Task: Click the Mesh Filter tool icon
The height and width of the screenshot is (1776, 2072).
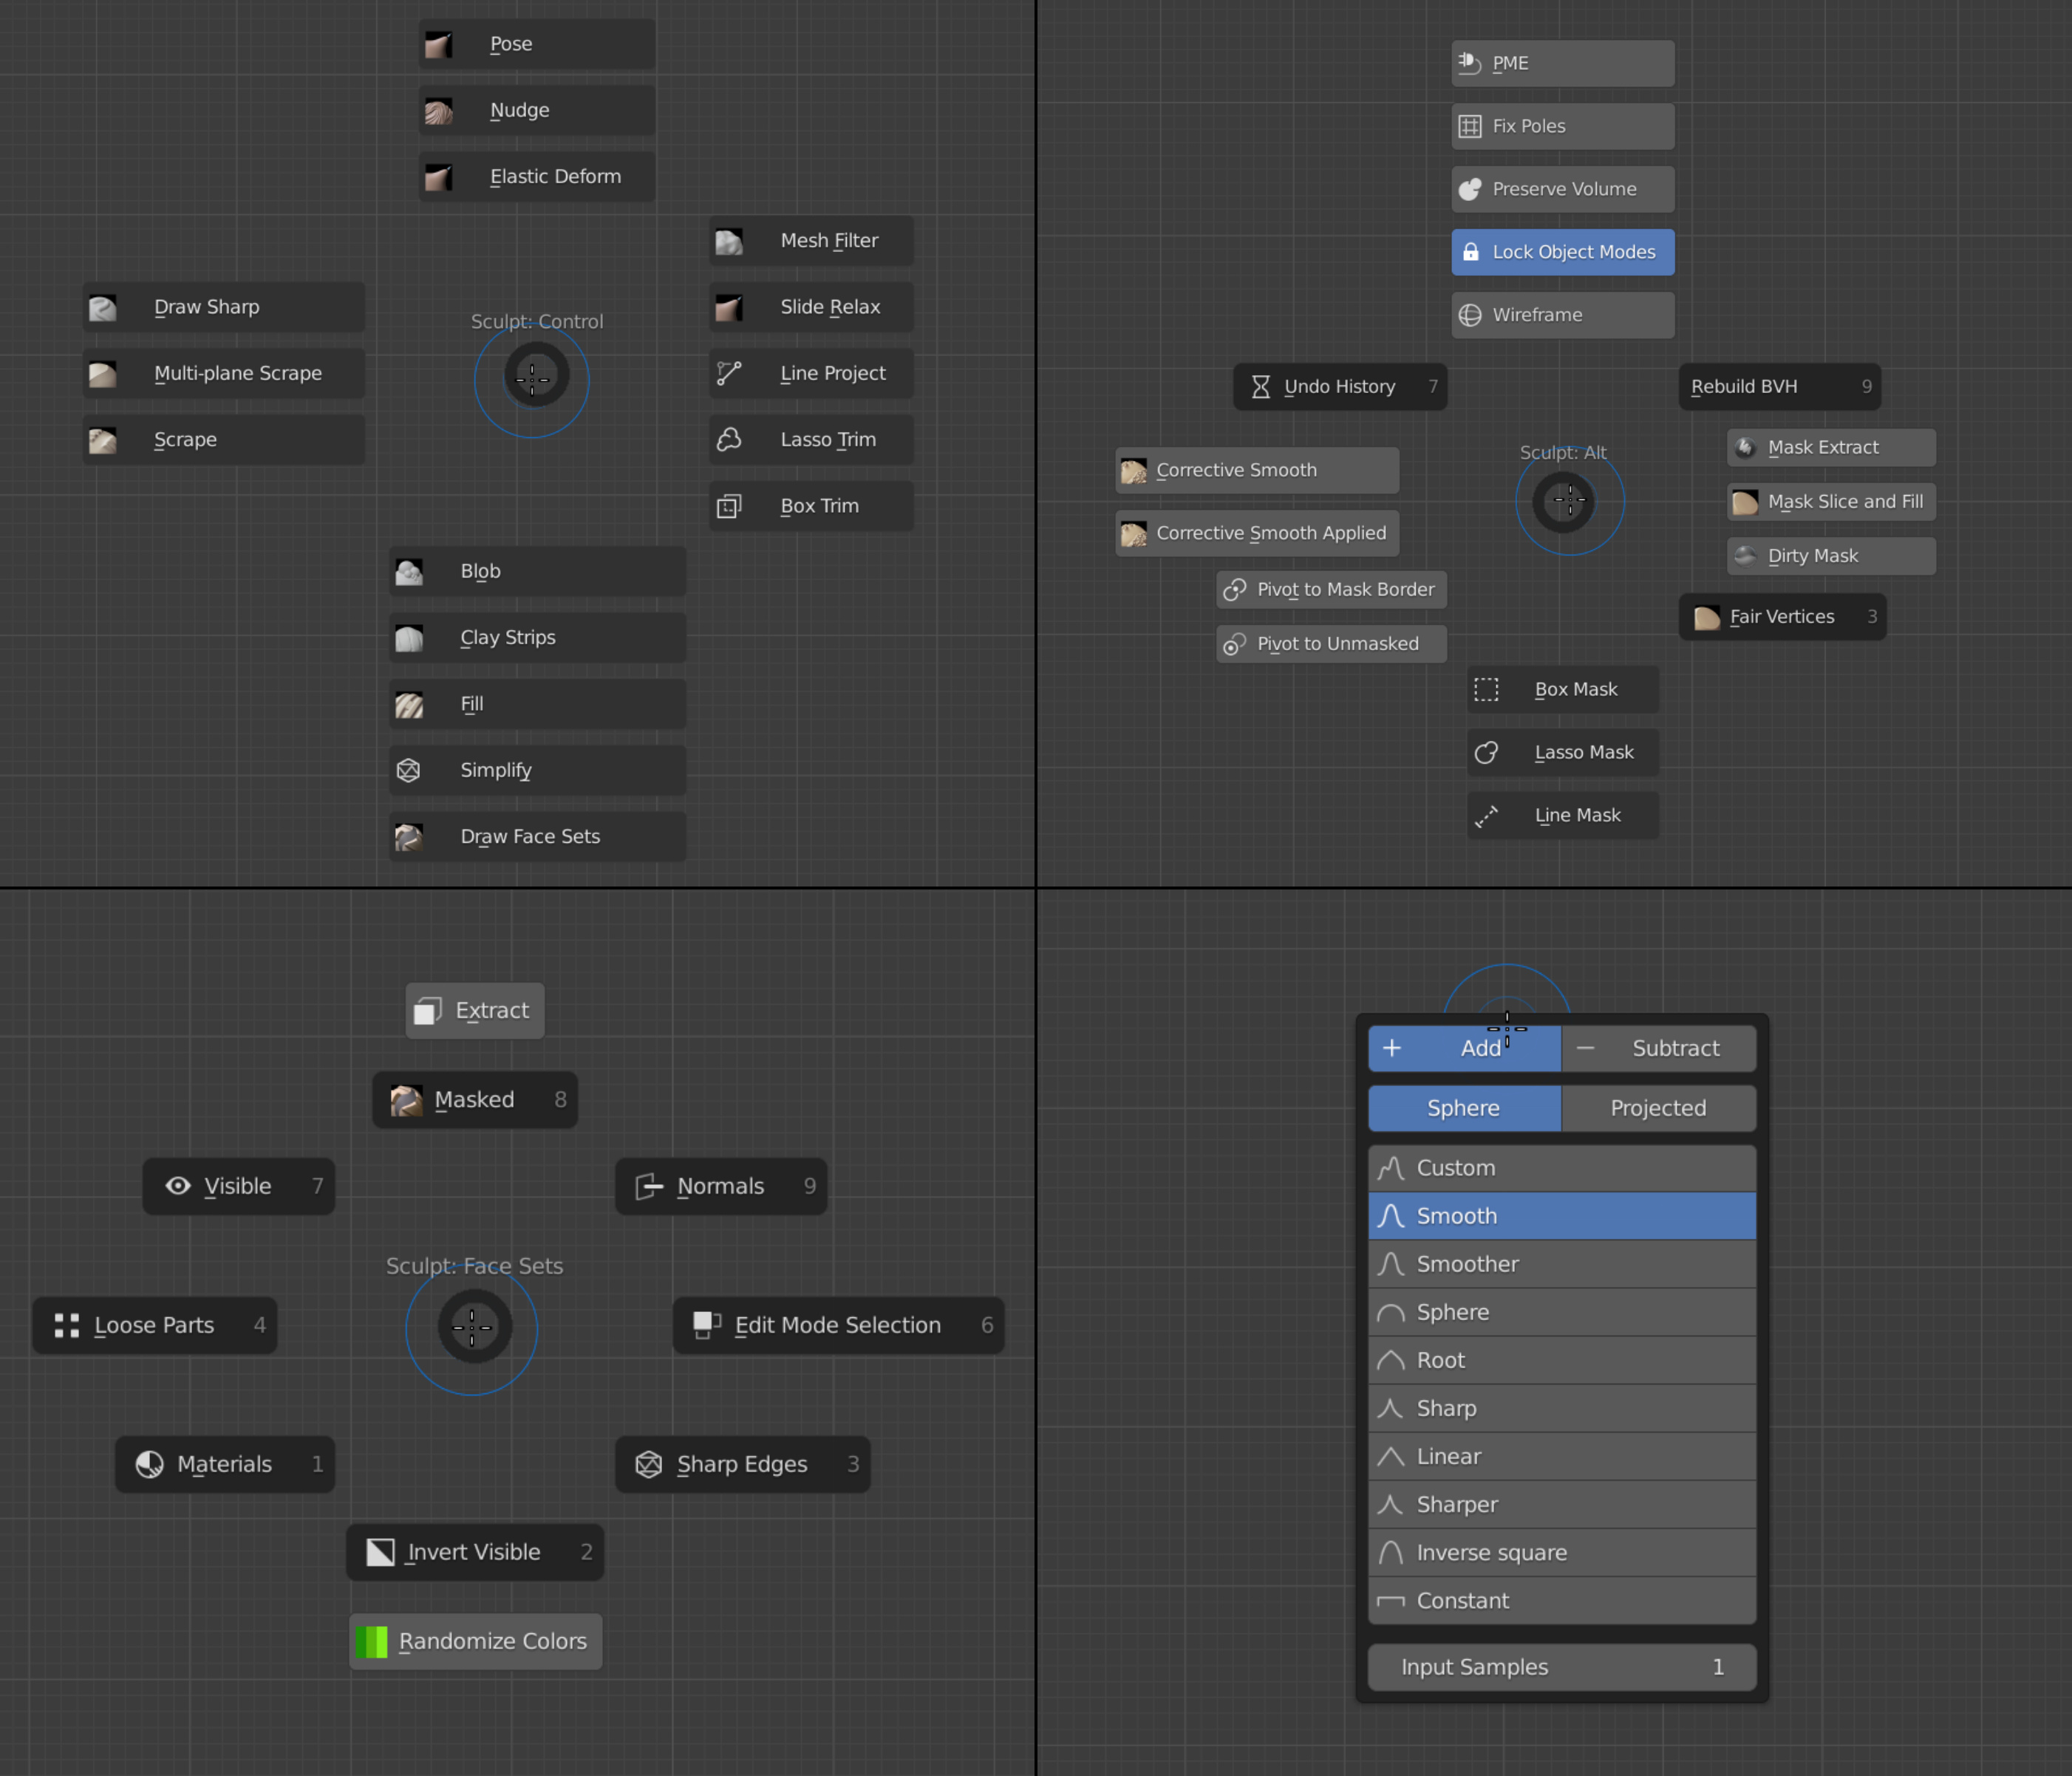Action: click(729, 241)
